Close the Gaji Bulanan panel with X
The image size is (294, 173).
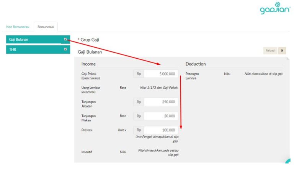pos(282,51)
